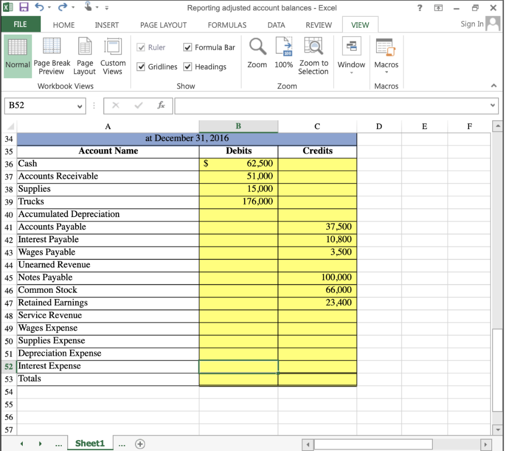
Task: Open the Zoom dialog
Action: [x=257, y=55]
